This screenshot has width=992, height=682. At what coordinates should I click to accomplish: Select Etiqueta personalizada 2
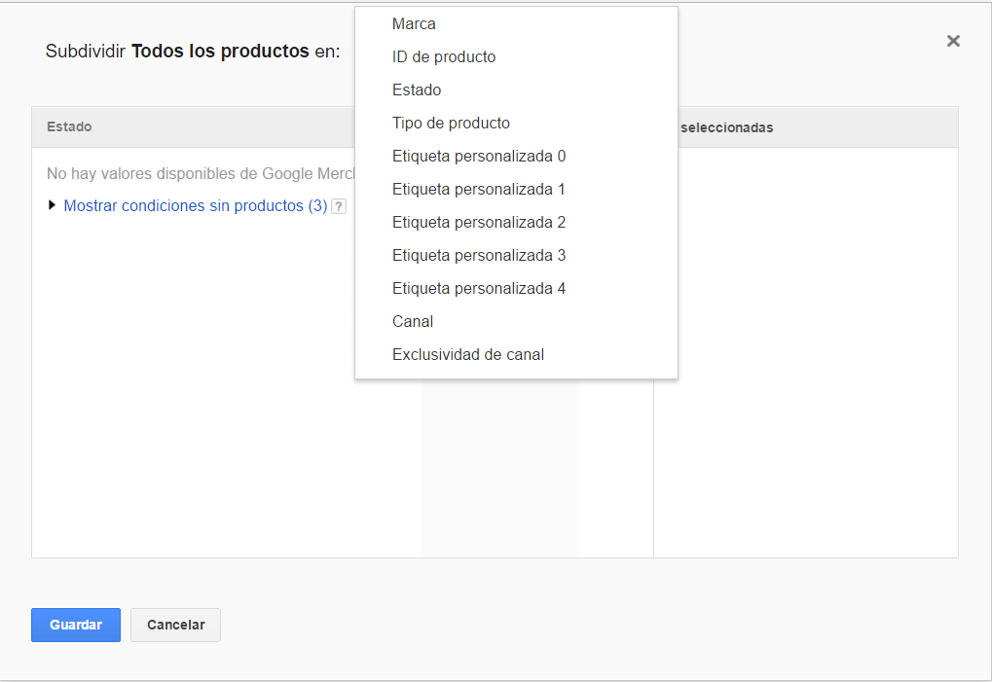(x=516, y=223)
